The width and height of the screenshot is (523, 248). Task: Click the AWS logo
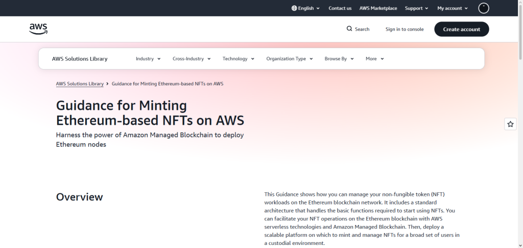click(x=38, y=29)
